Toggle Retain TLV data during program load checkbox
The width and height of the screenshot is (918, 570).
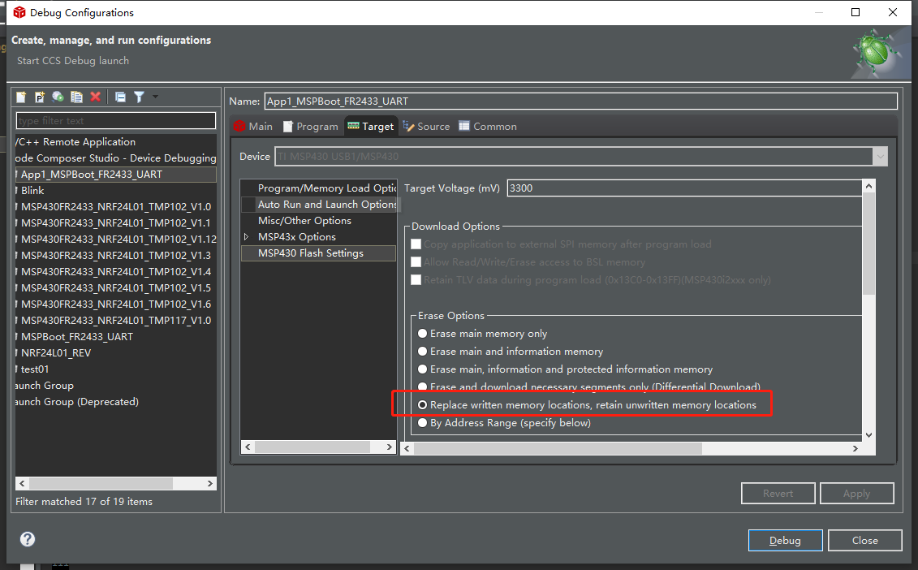pos(416,280)
